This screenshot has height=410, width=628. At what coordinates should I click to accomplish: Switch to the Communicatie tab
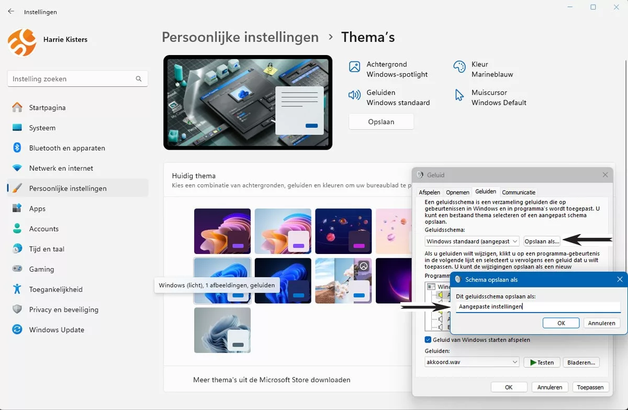tap(518, 192)
